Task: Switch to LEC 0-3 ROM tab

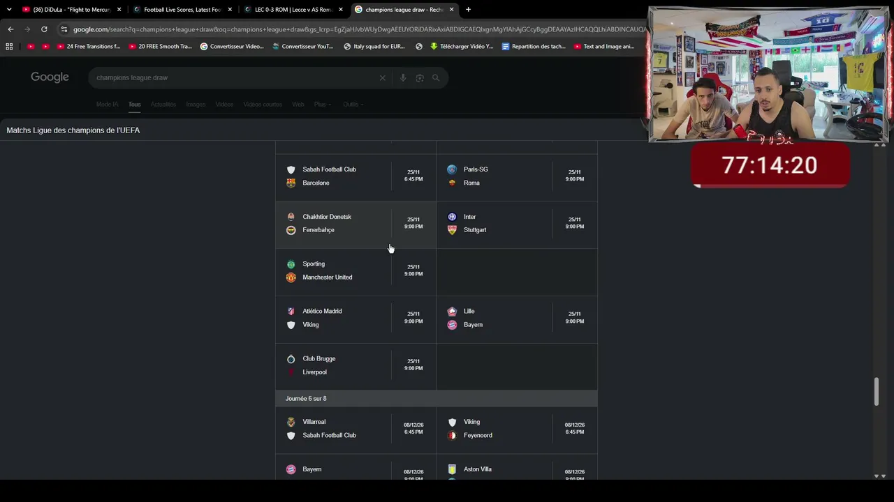Action: (293, 10)
